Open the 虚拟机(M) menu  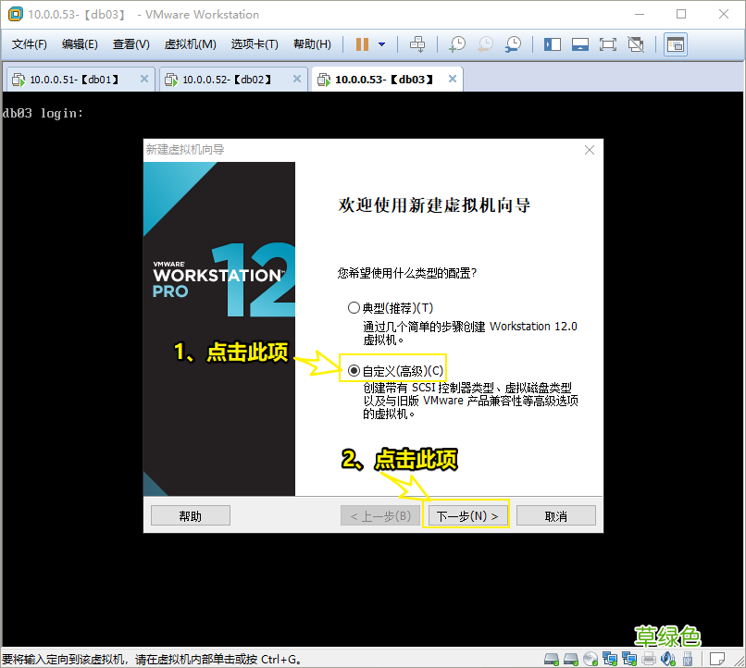[x=190, y=44]
